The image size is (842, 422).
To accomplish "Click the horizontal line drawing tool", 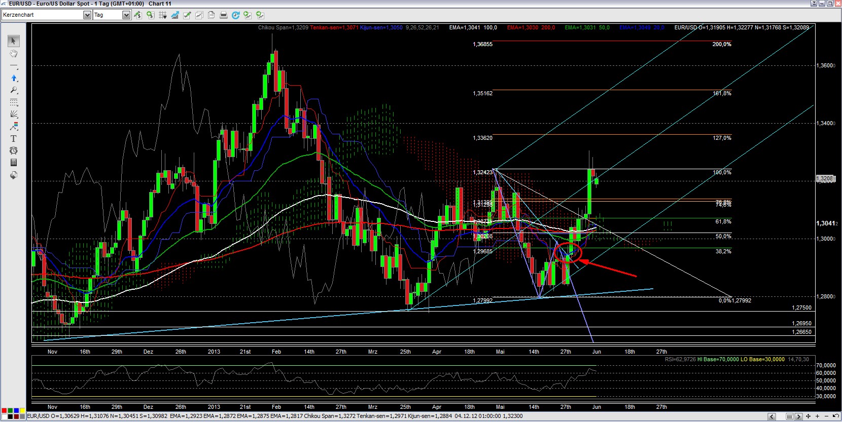I will [14, 66].
